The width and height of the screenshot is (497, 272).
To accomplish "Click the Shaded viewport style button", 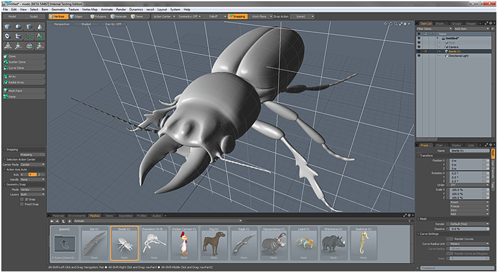I will [x=86, y=24].
